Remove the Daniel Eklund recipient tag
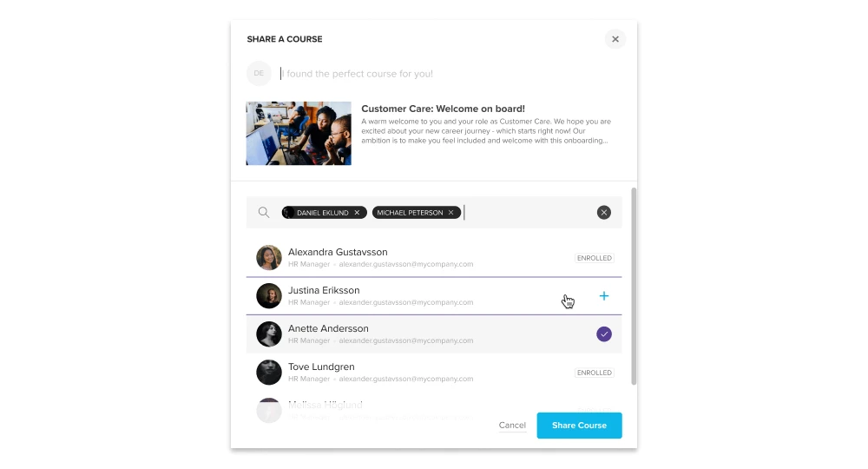This screenshot has height=469, width=868. [x=357, y=213]
